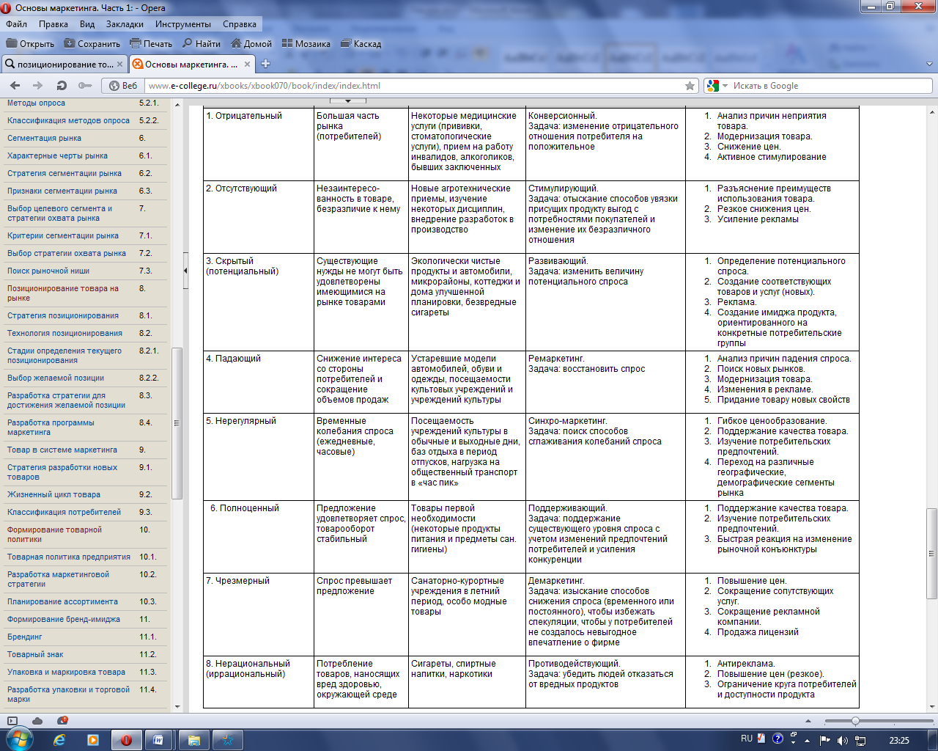Open the Файл menu
The width and height of the screenshot is (938, 751).
(x=16, y=24)
